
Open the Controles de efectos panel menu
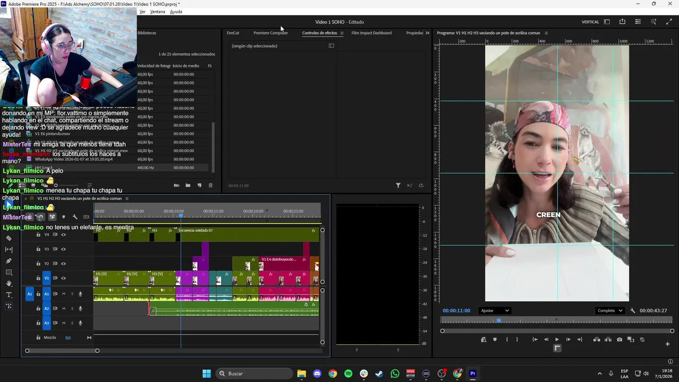pos(342,33)
